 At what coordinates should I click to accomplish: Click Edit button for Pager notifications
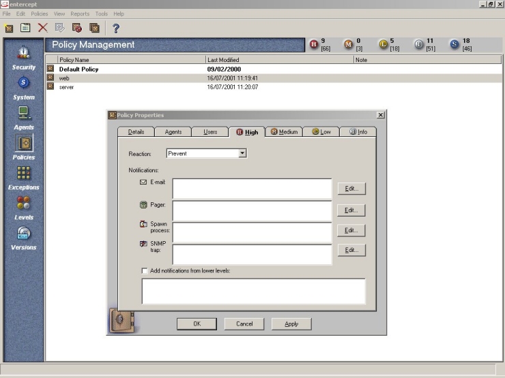pos(351,210)
